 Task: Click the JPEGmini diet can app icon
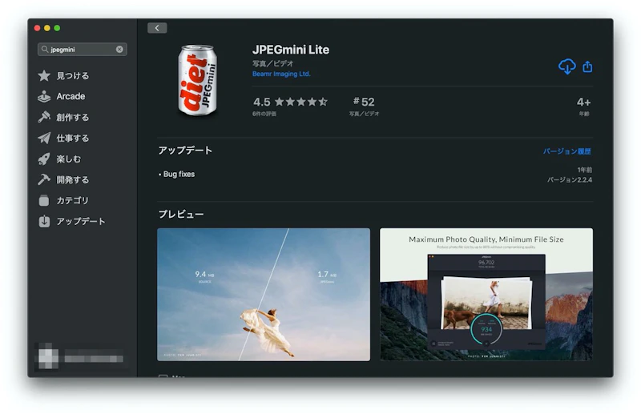[197, 81]
